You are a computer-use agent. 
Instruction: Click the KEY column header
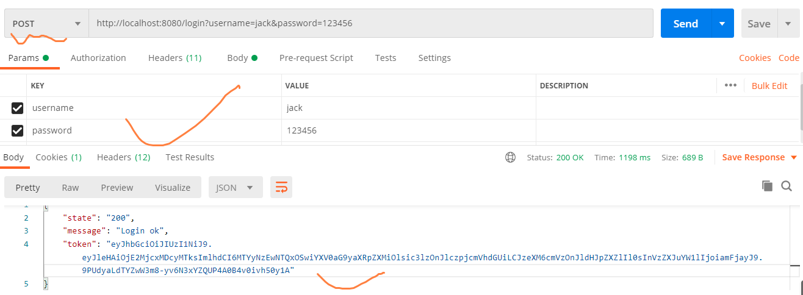38,86
